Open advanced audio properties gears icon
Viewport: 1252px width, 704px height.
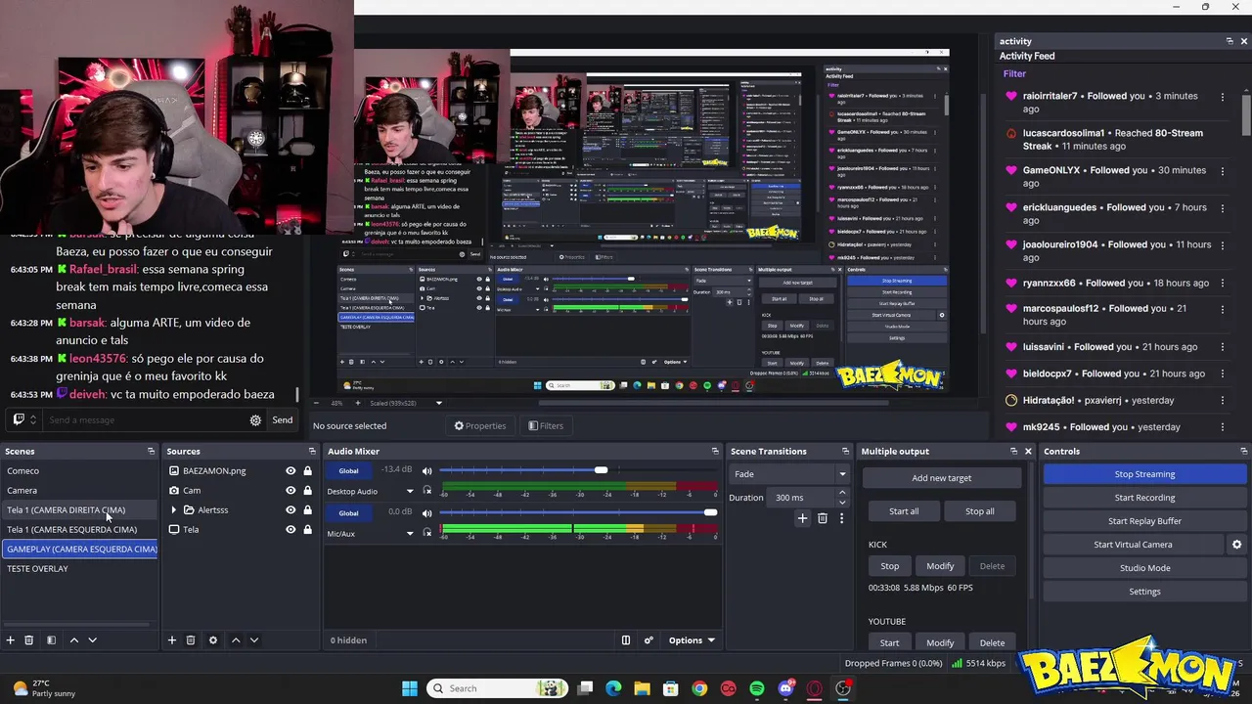coord(648,640)
